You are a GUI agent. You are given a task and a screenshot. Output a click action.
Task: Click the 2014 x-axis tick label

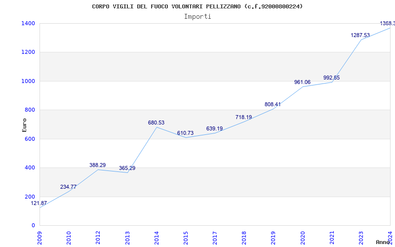point(157,238)
